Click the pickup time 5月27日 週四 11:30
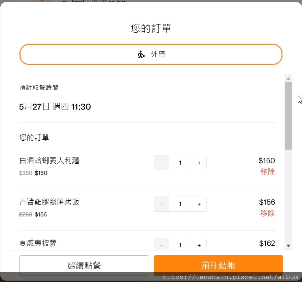The height and width of the screenshot is (282, 302). (x=55, y=107)
